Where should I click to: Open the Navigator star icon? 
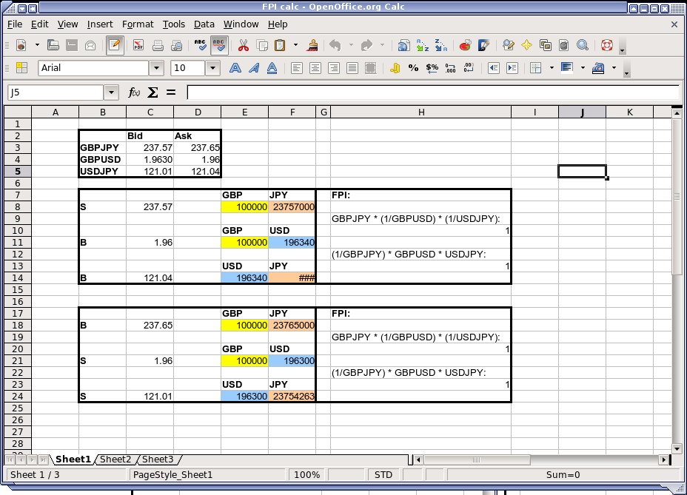[526, 45]
